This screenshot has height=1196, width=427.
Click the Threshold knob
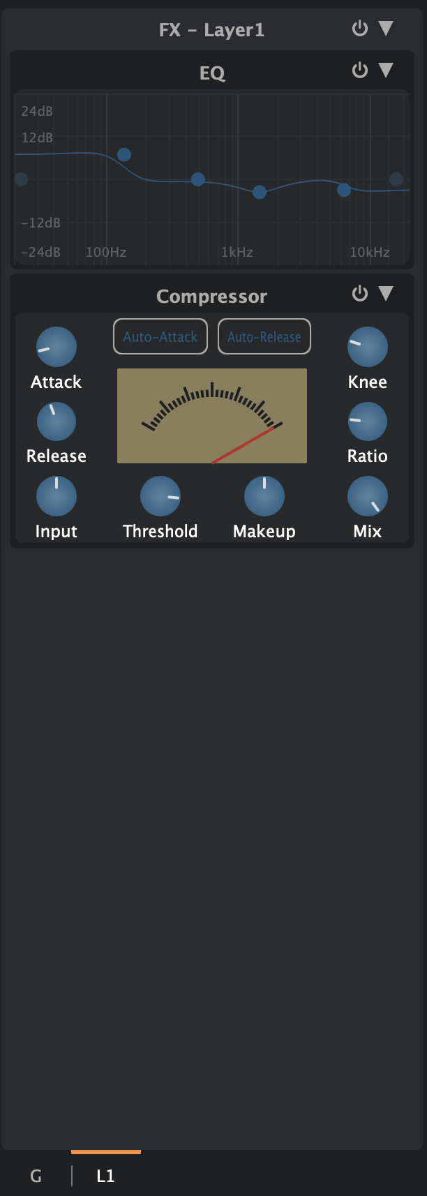point(160,496)
